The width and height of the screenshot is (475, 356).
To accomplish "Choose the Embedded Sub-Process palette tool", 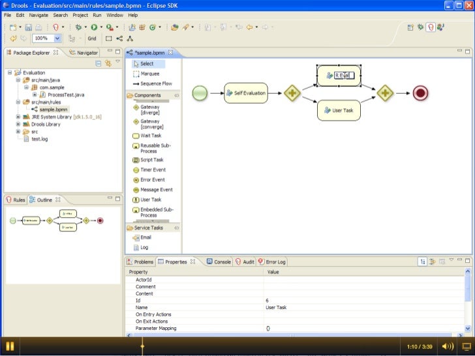I will click(x=153, y=212).
